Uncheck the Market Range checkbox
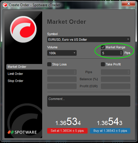The image size is (138, 143). click(x=103, y=47)
